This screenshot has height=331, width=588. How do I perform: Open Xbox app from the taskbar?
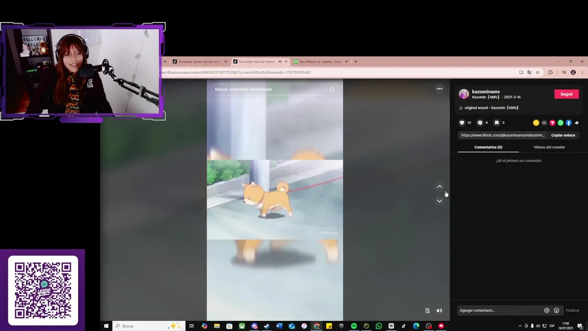[242, 326]
